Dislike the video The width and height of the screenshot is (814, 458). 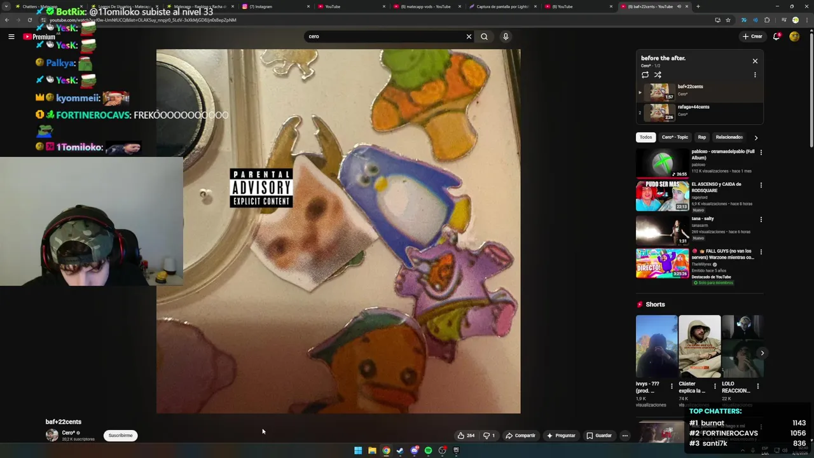coord(489,436)
